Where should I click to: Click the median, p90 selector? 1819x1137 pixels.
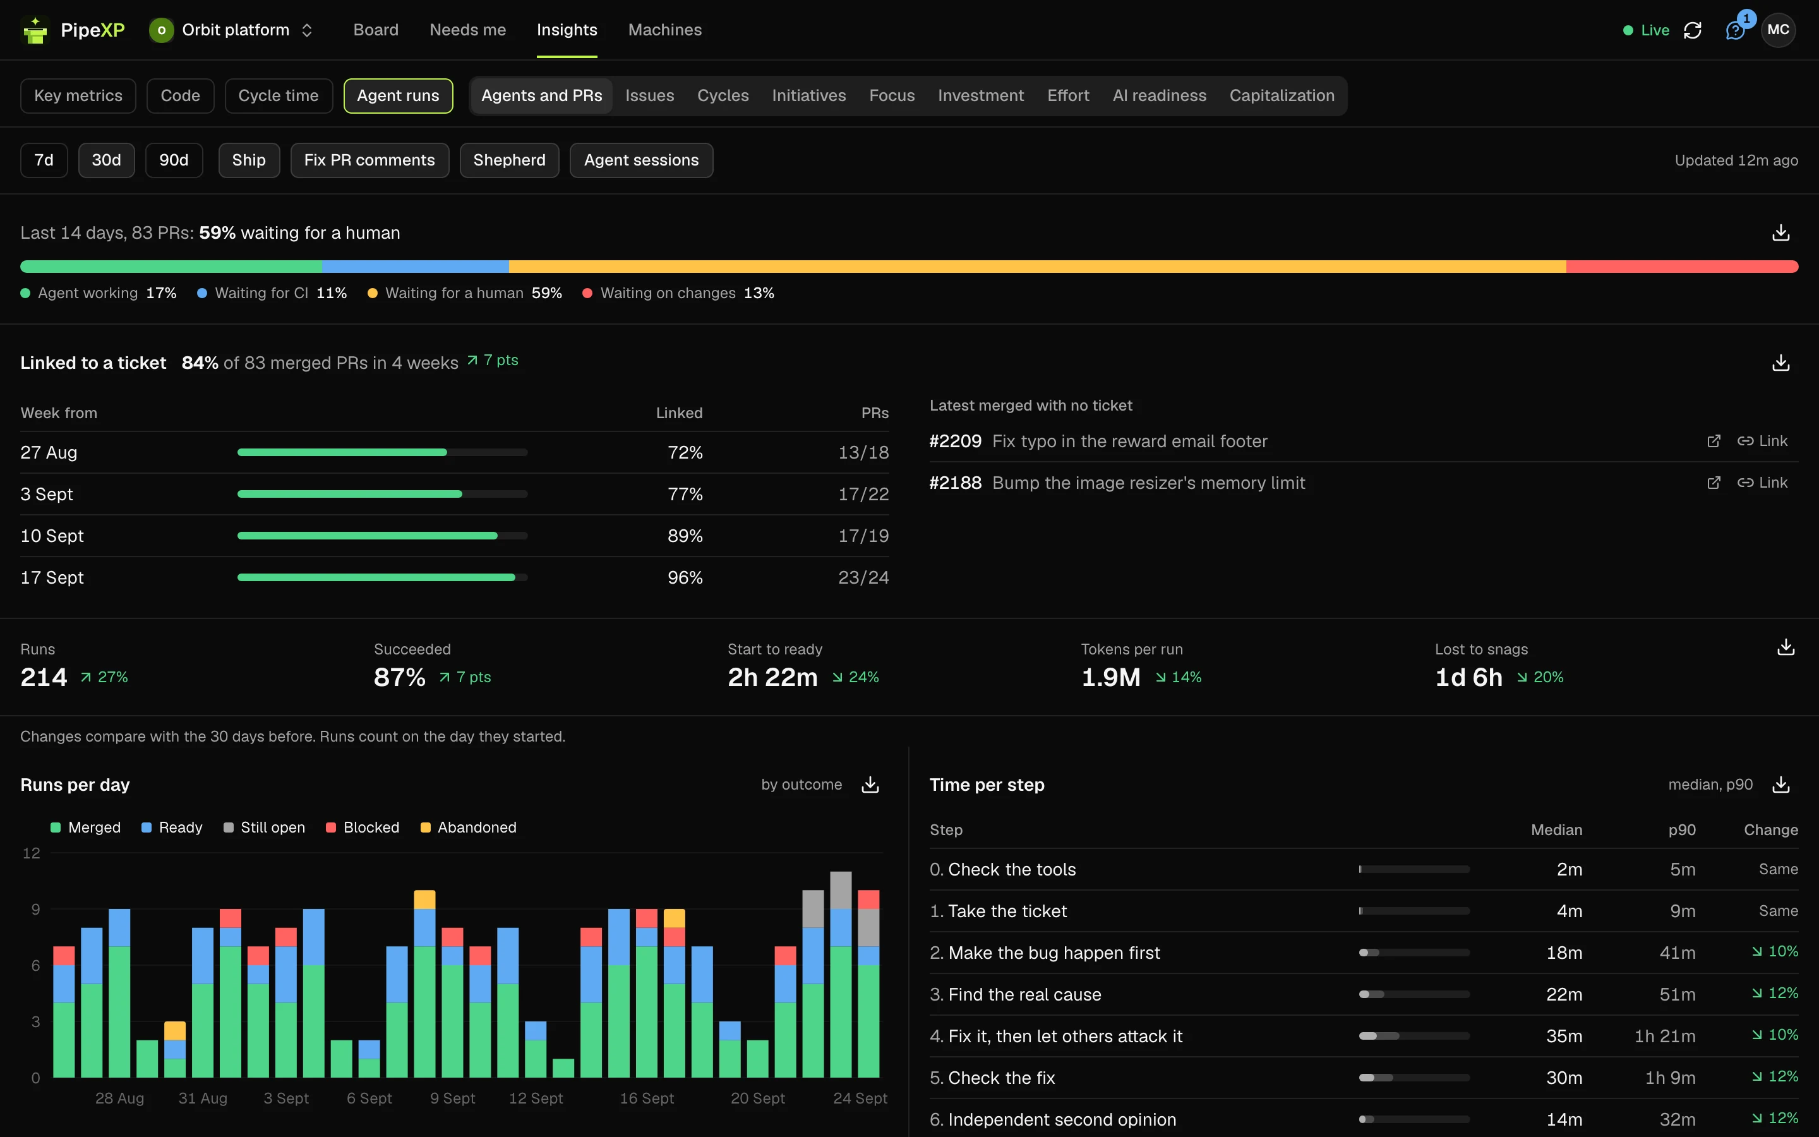[1710, 785]
